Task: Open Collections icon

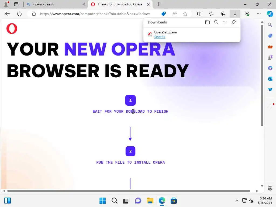Action: [x=223, y=14]
